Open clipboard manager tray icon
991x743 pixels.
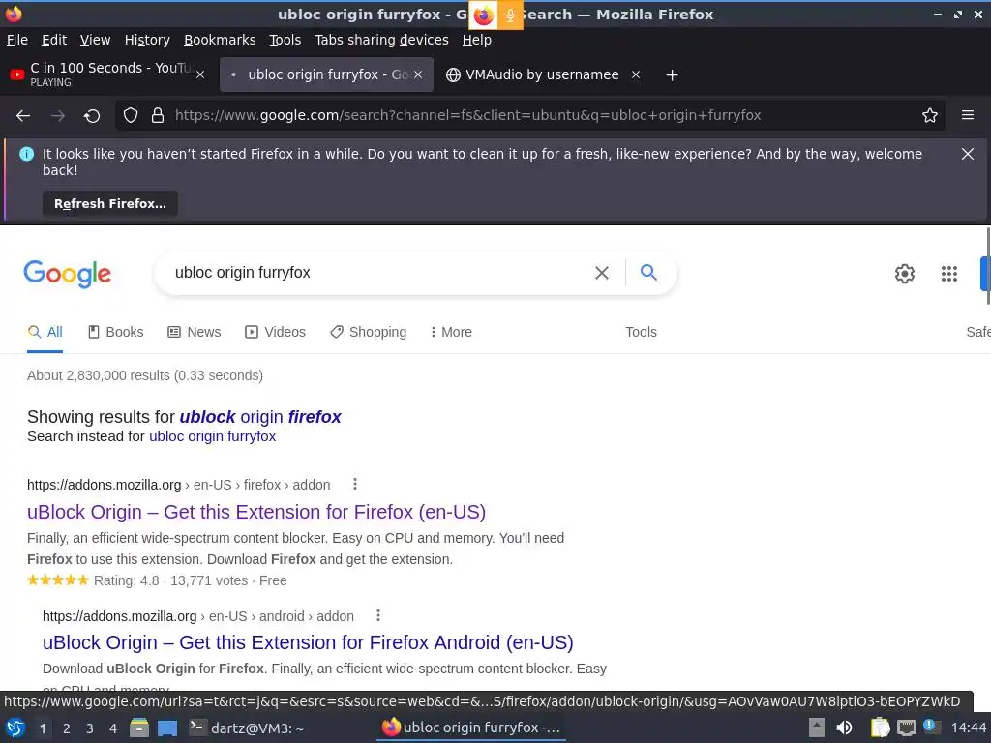[x=880, y=728]
